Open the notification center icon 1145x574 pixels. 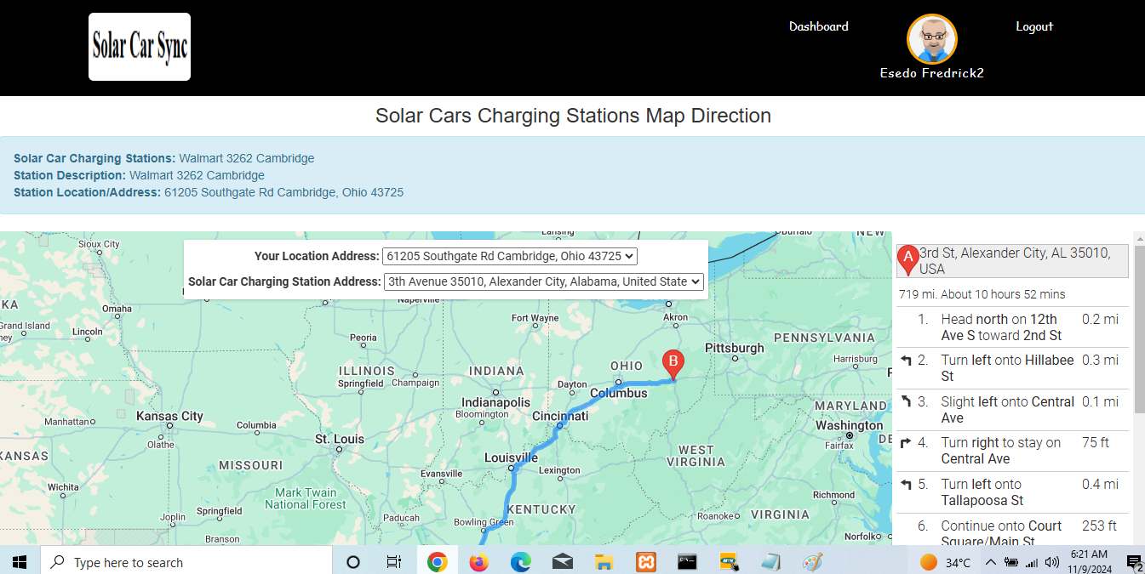(1133, 562)
